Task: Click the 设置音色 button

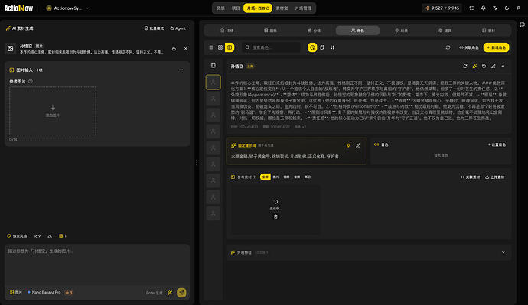Action: [x=497, y=144]
